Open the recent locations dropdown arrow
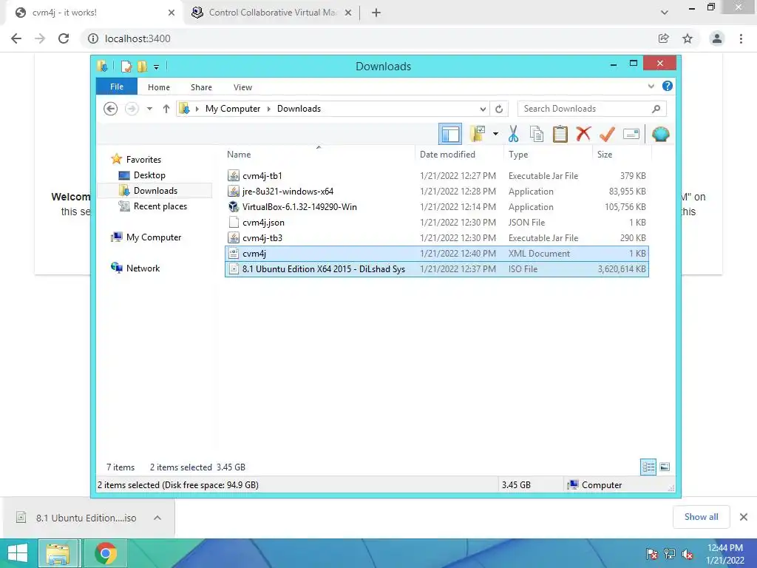Viewport: 757px width, 568px height. point(149,109)
